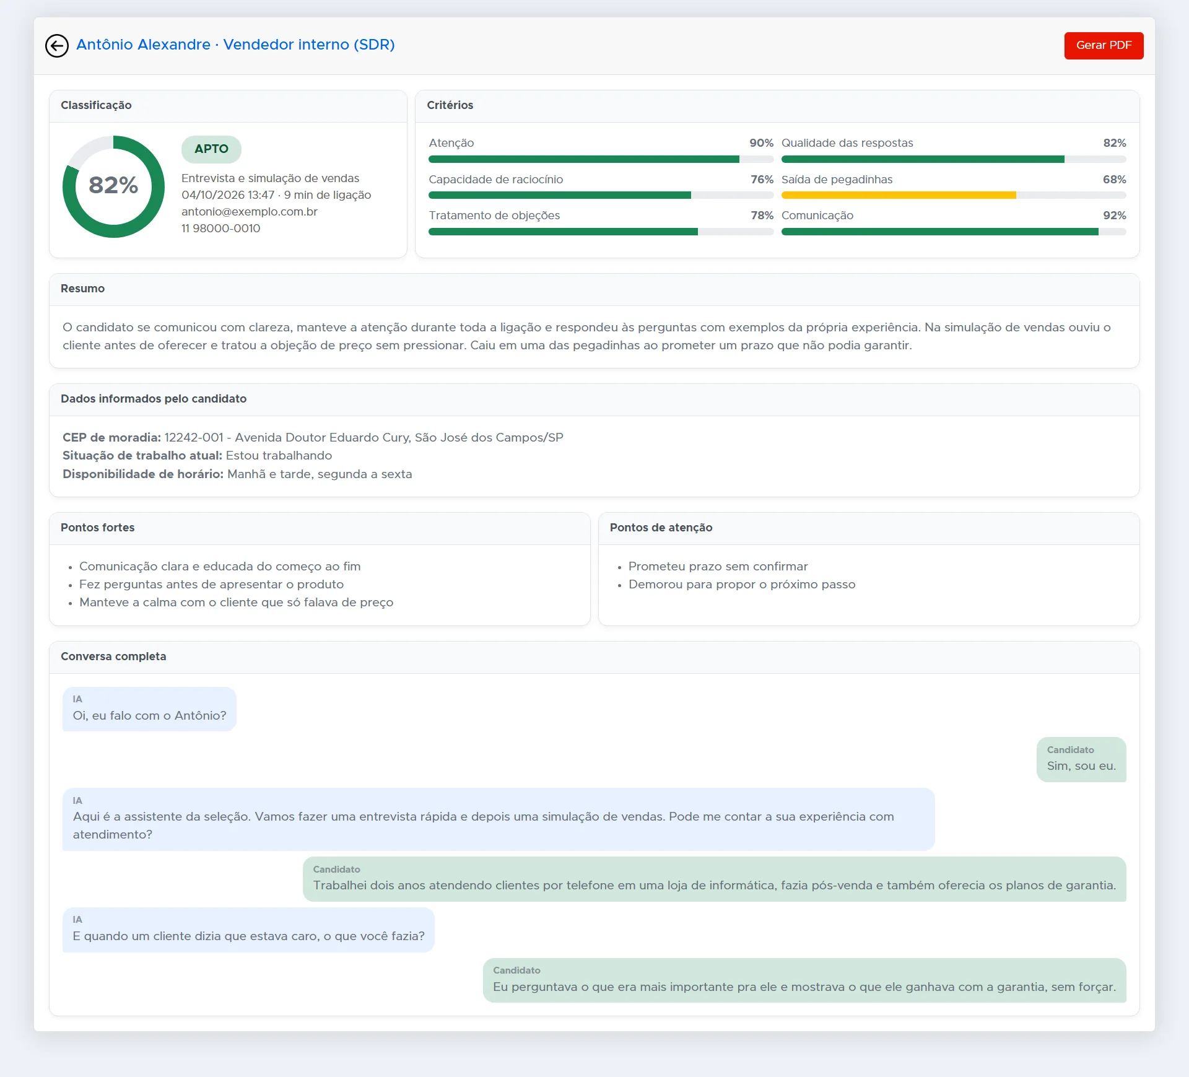1189x1077 pixels.
Task: Click the phone number 11 98000-0010
Action: point(221,228)
